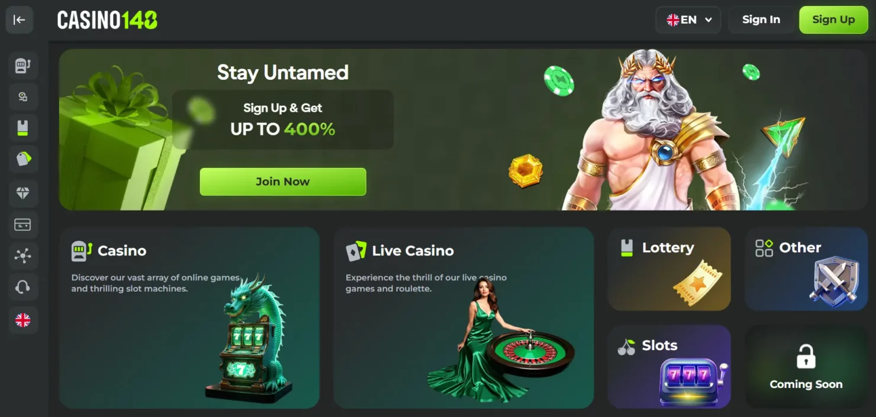
Task: Click the affiliate network nodes sidebar icon
Action: click(23, 256)
